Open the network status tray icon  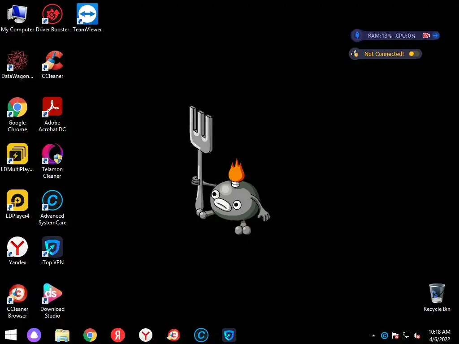click(x=406, y=335)
